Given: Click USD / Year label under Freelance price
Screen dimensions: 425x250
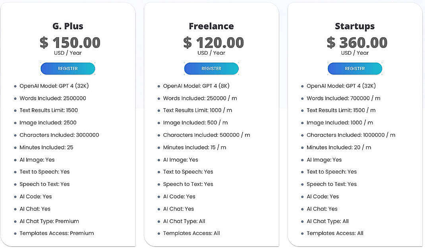Looking at the screenshot, I should [211, 52].
